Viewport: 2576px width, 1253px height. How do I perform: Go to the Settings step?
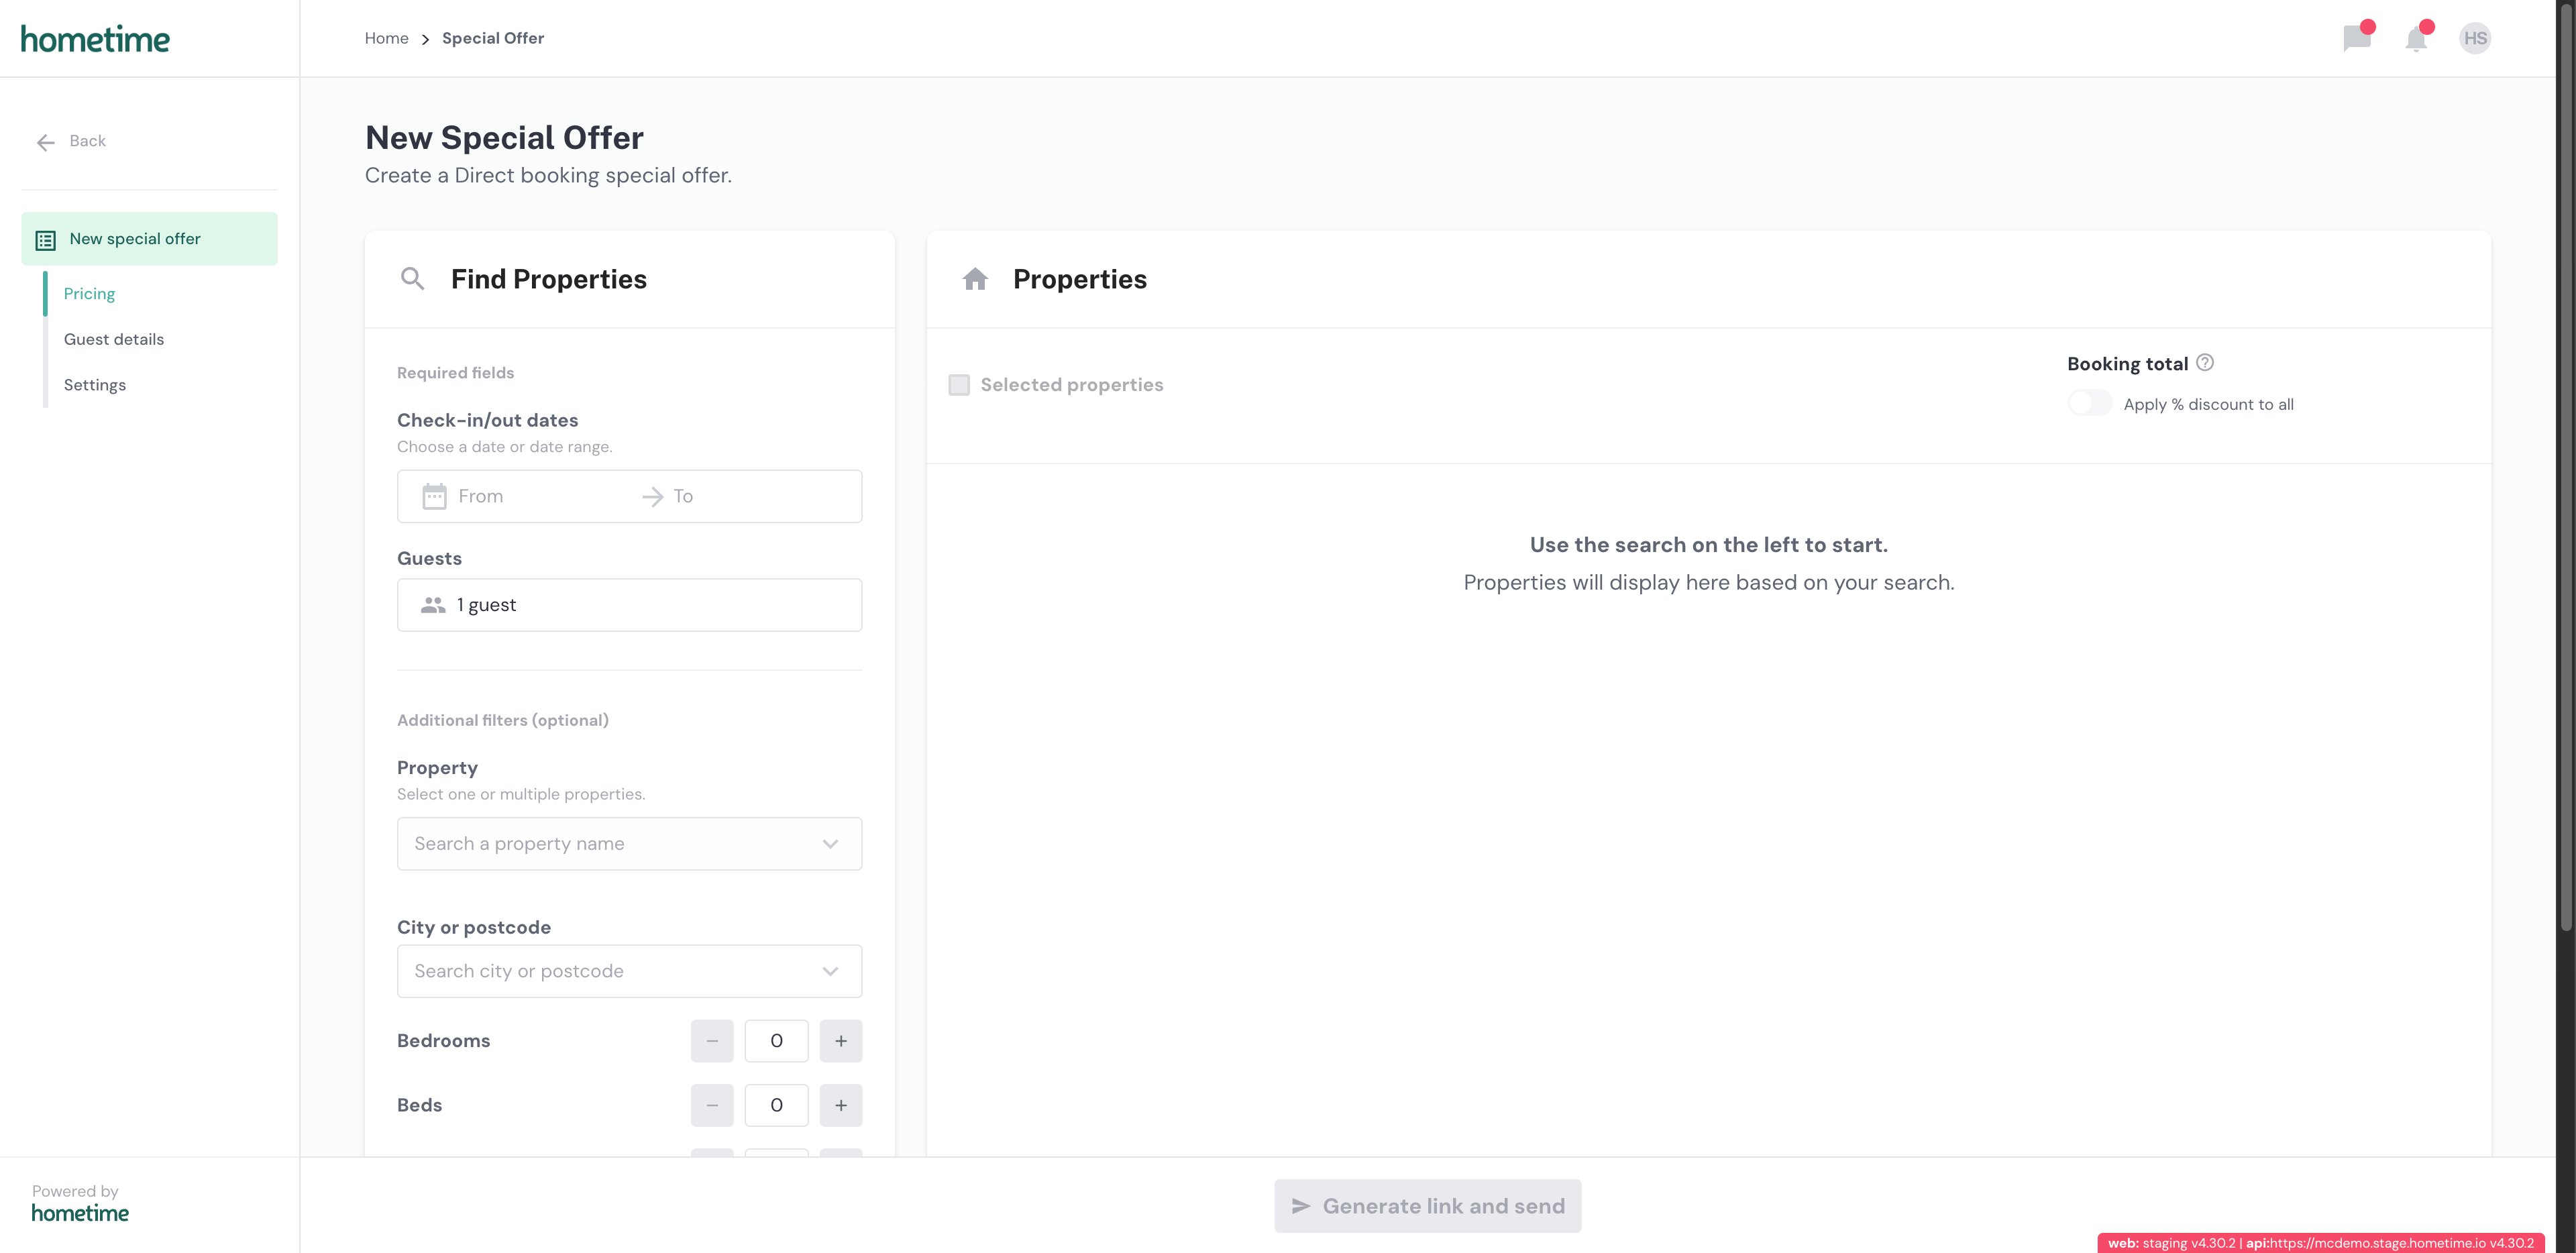pos(95,385)
